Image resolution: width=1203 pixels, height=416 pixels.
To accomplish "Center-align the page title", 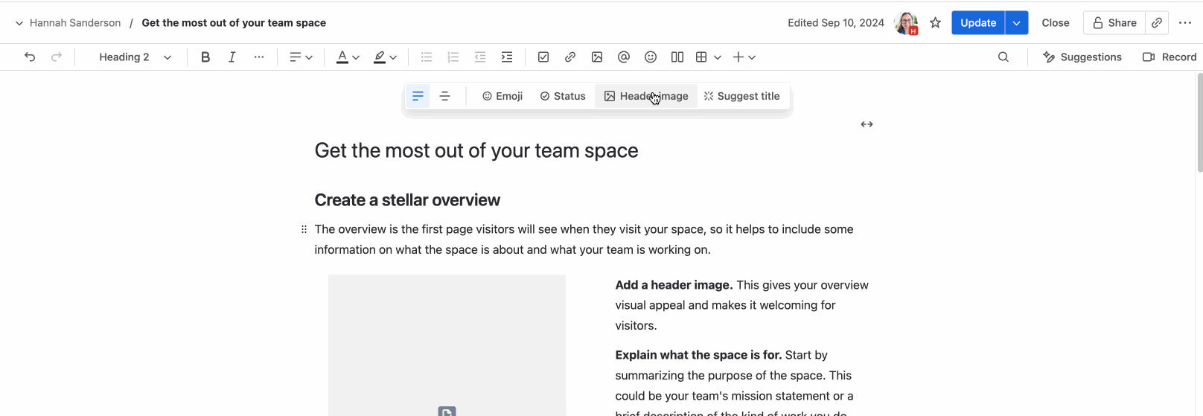I will click(445, 96).
